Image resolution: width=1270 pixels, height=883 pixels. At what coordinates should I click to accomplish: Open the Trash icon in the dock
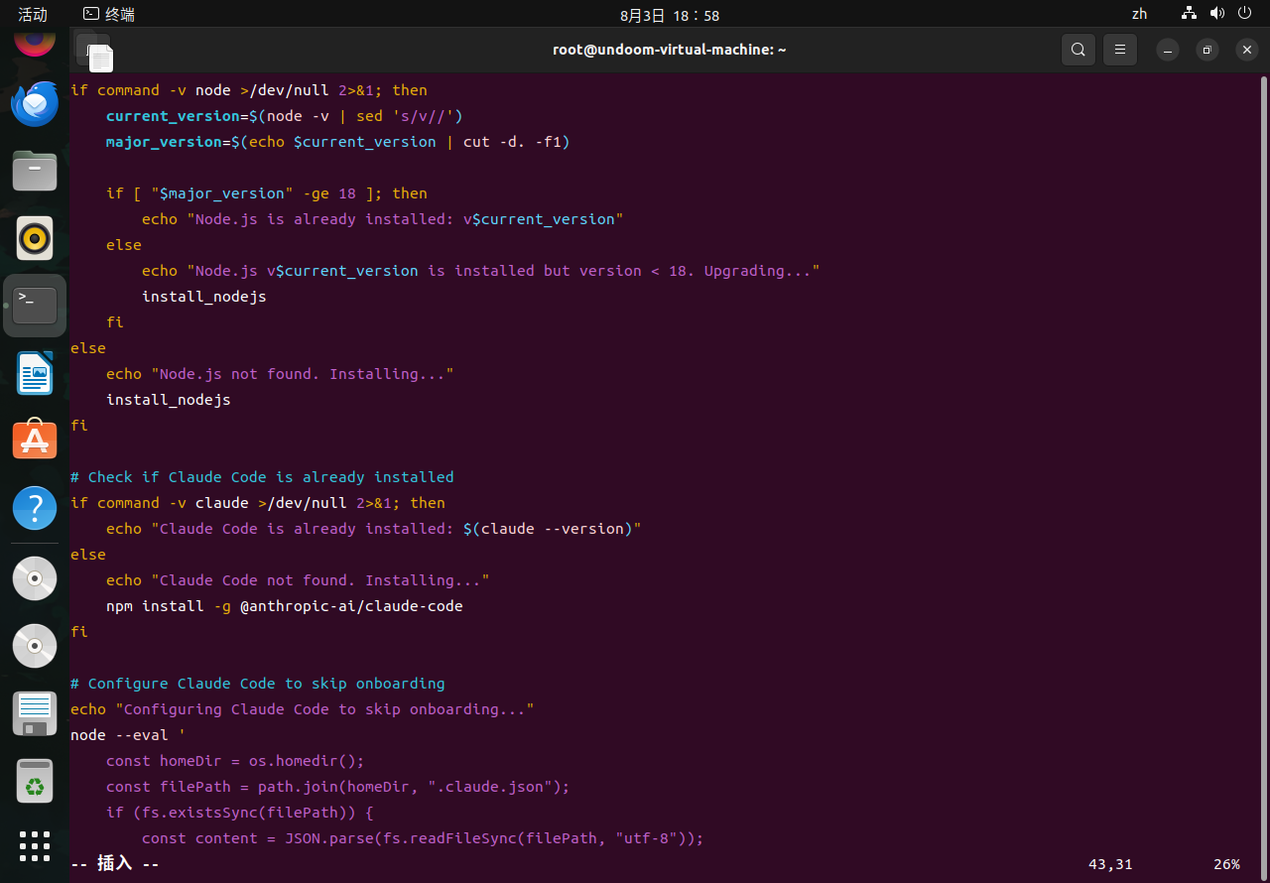35,781
